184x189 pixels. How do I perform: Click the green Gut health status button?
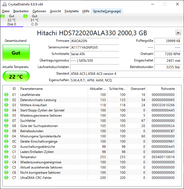16,53
